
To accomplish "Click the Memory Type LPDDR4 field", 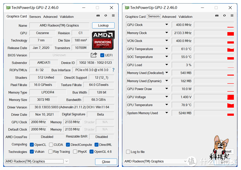I will pos(48,92).
